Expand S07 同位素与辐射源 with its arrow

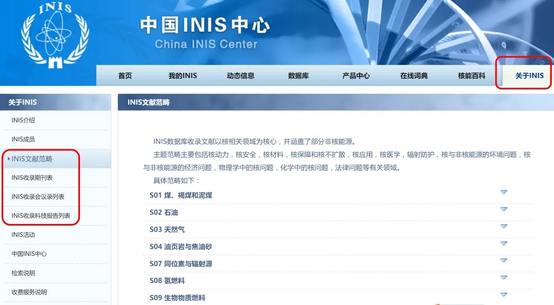click(504, 260)
